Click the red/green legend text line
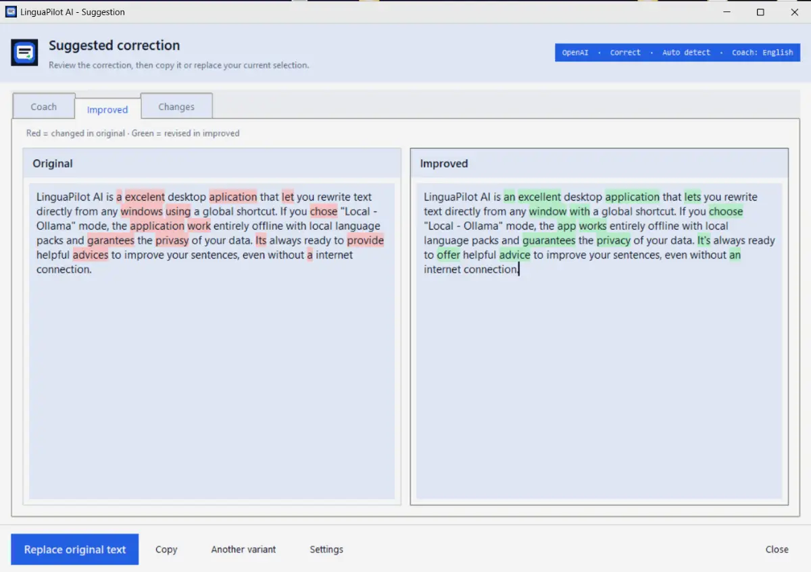 [x=133, y=133]
